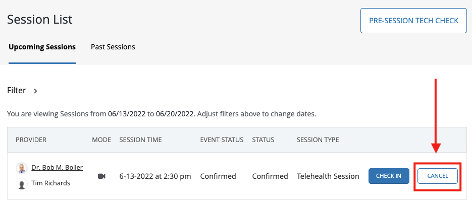Click the Tim Richards name text

pyautogui.click(x=50, y=183)
